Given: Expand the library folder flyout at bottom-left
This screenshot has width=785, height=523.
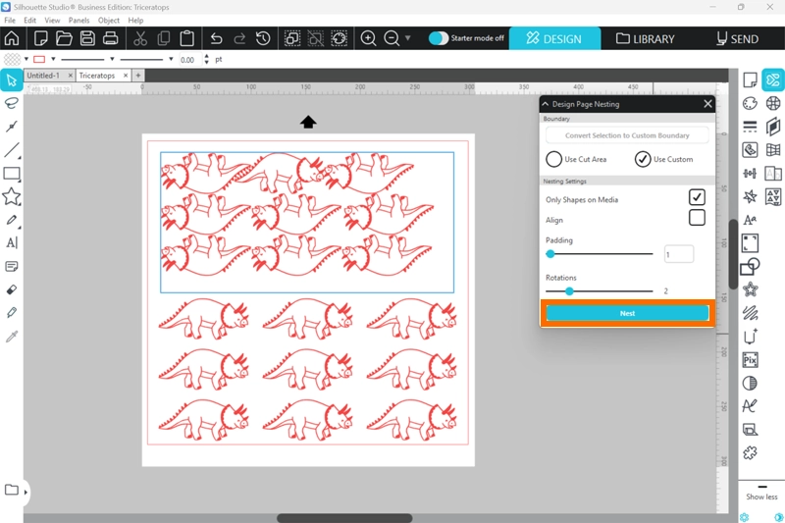Looking at the screenshot, I should [26, 491].
